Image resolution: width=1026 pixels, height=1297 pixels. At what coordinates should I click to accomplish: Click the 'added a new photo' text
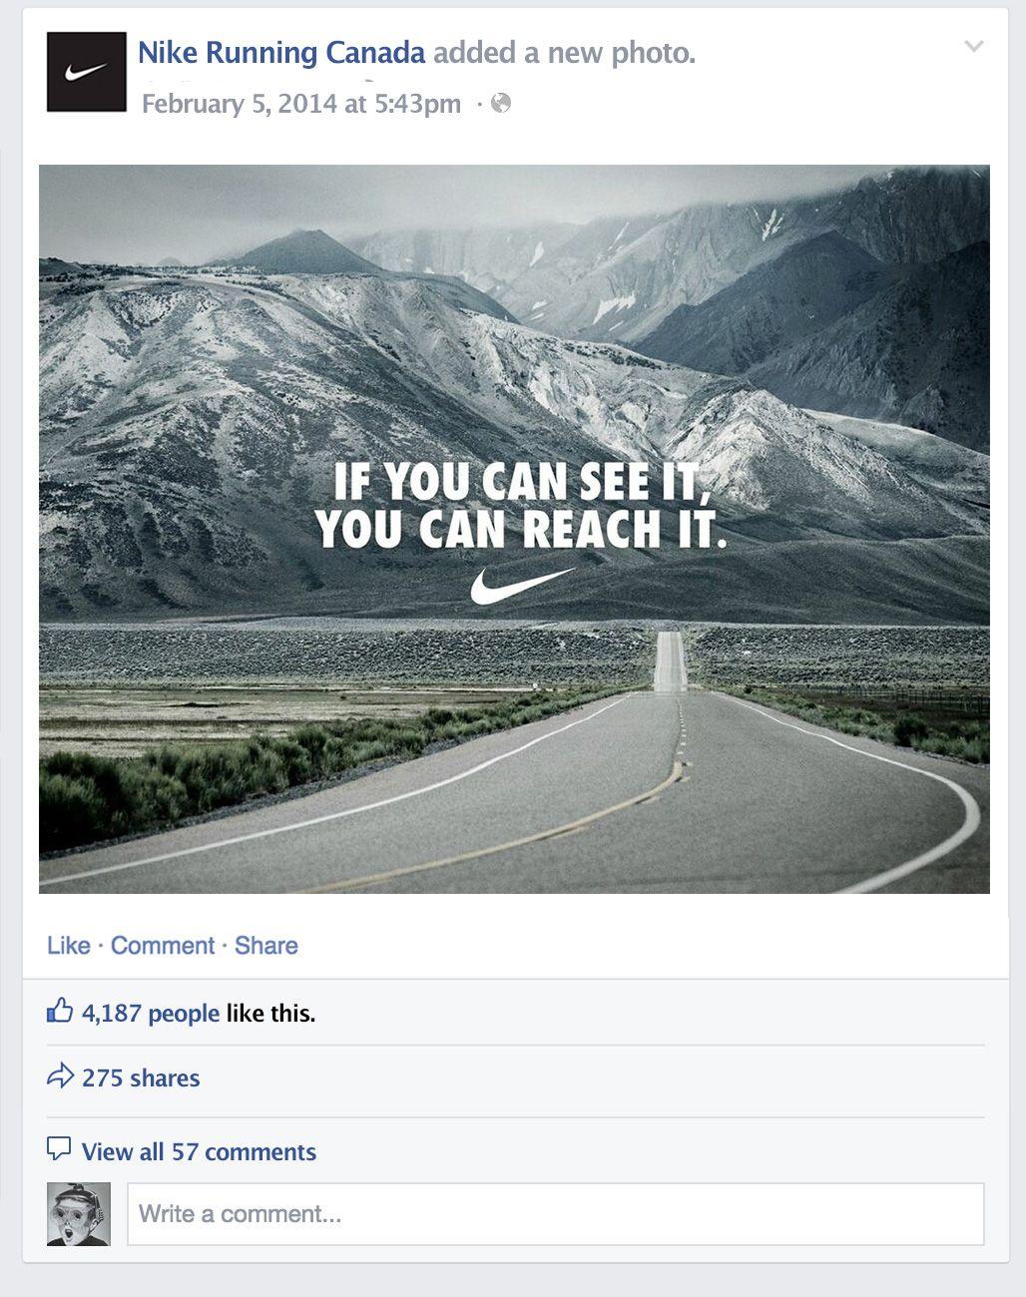click(564, 53)
